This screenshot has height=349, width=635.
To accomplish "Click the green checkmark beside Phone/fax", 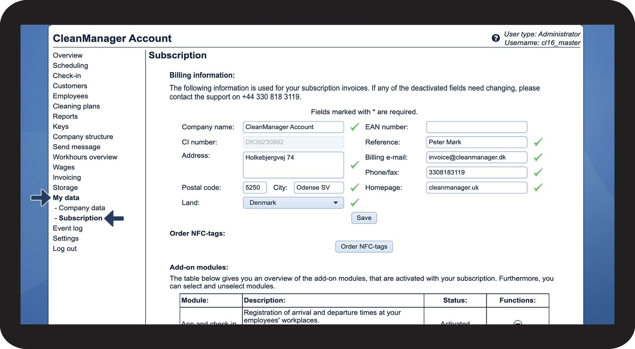I will (x=538, y=172).
